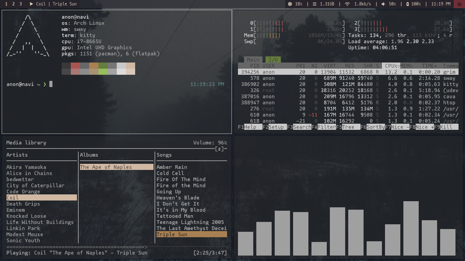
Task: Click the memory icon beside 1.31GB
Action: click(315, 4)
